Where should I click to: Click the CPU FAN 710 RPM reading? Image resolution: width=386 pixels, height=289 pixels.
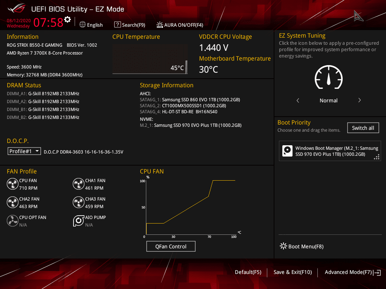(x=28, y=188)
